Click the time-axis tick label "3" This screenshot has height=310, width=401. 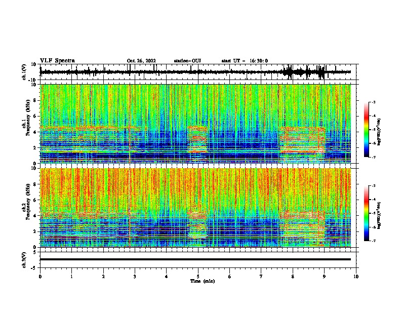pyautogui.click(x=135, y=277)
